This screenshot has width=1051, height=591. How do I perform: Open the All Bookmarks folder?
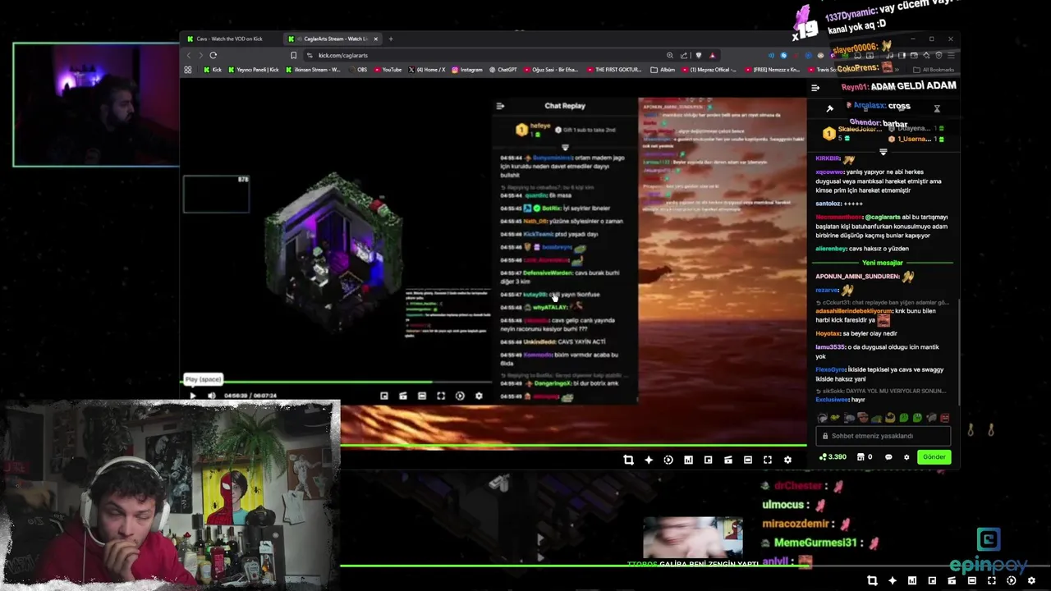(934, 70)
